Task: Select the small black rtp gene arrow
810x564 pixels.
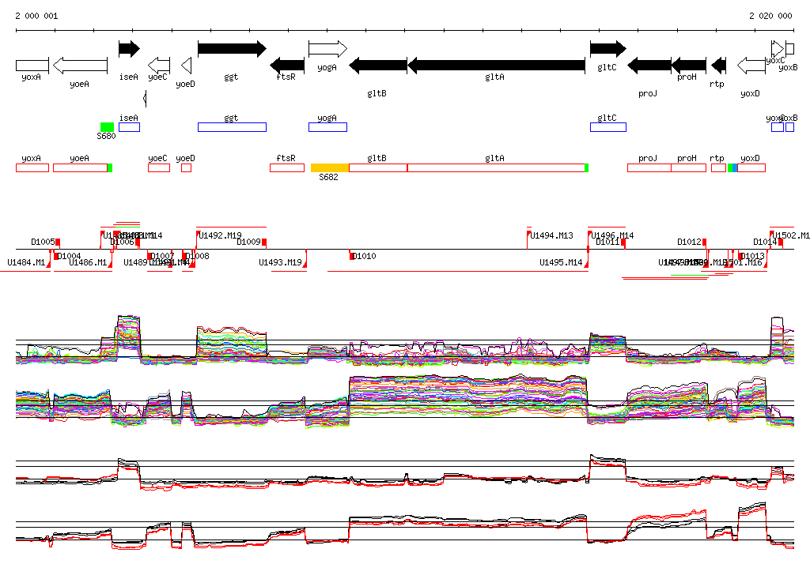Action: pos(718,66)
